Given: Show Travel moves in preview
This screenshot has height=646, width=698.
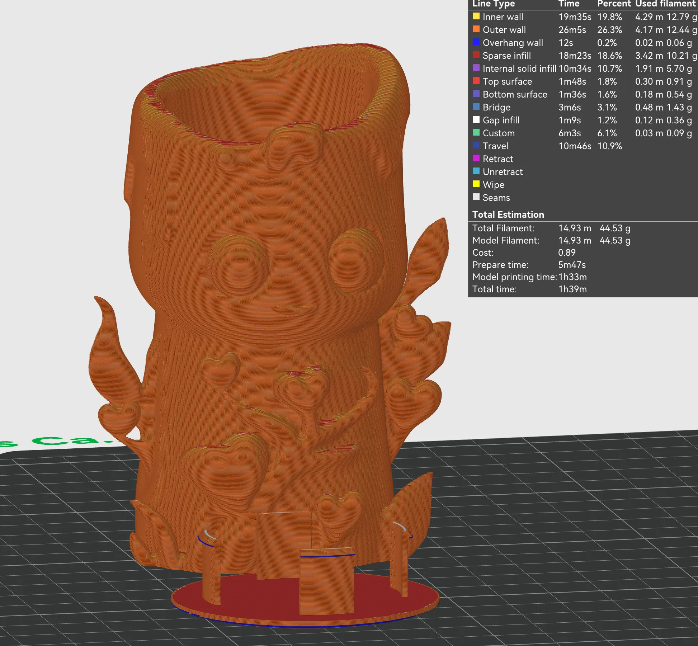Looking at the screenshot, I should [x=495, y=146].
